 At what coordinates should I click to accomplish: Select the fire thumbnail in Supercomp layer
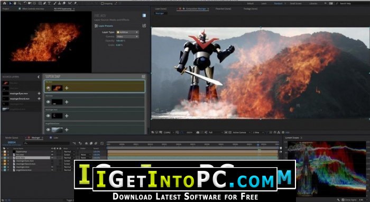(x=57, y=88)
